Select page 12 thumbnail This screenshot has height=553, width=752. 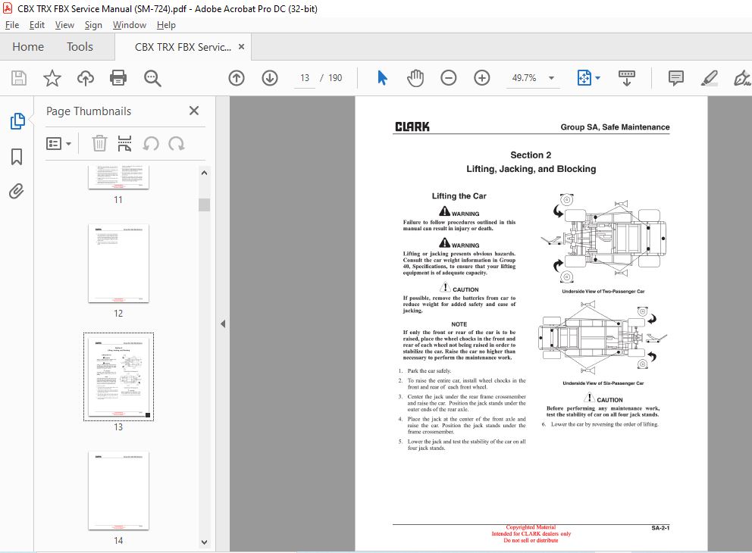[x=118, y=263]
